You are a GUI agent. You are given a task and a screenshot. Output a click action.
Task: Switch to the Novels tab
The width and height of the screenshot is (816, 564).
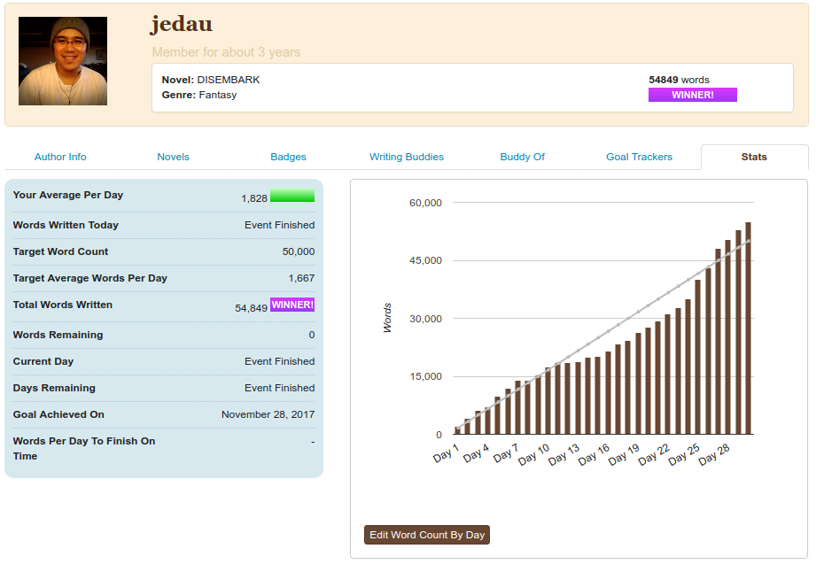174,157
